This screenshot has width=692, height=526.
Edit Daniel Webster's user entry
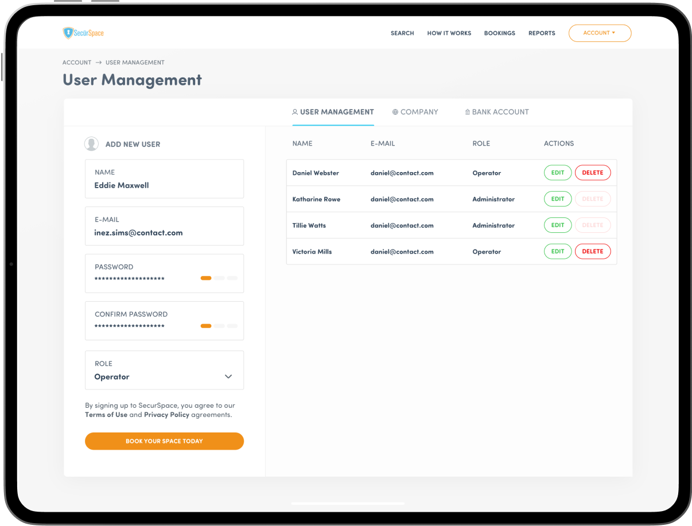558,173
